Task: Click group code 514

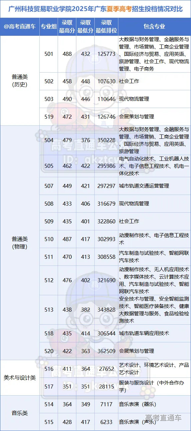Action: [x=49, y=404]
